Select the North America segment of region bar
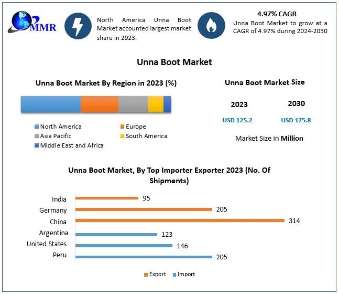Screen dimensions: 339x294 tap(51, 104)
